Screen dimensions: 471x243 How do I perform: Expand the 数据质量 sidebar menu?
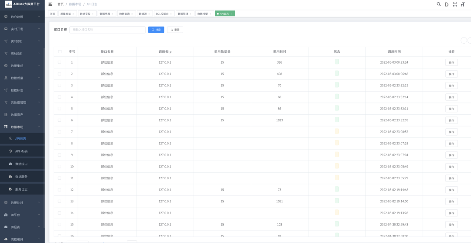coord(22,78)
